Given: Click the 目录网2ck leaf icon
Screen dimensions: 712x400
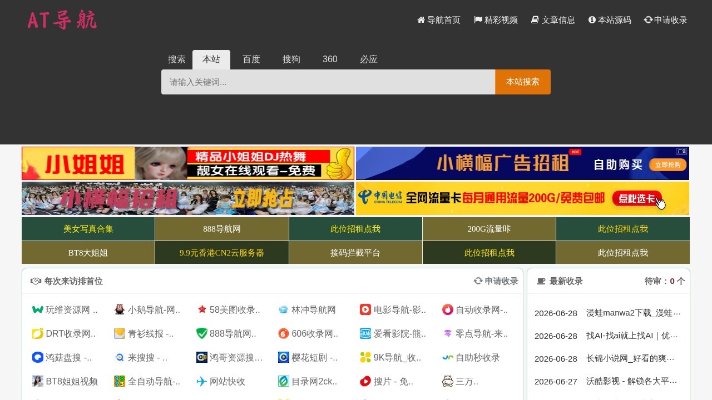Looking at the screenshot, I should tap(284, 382).
